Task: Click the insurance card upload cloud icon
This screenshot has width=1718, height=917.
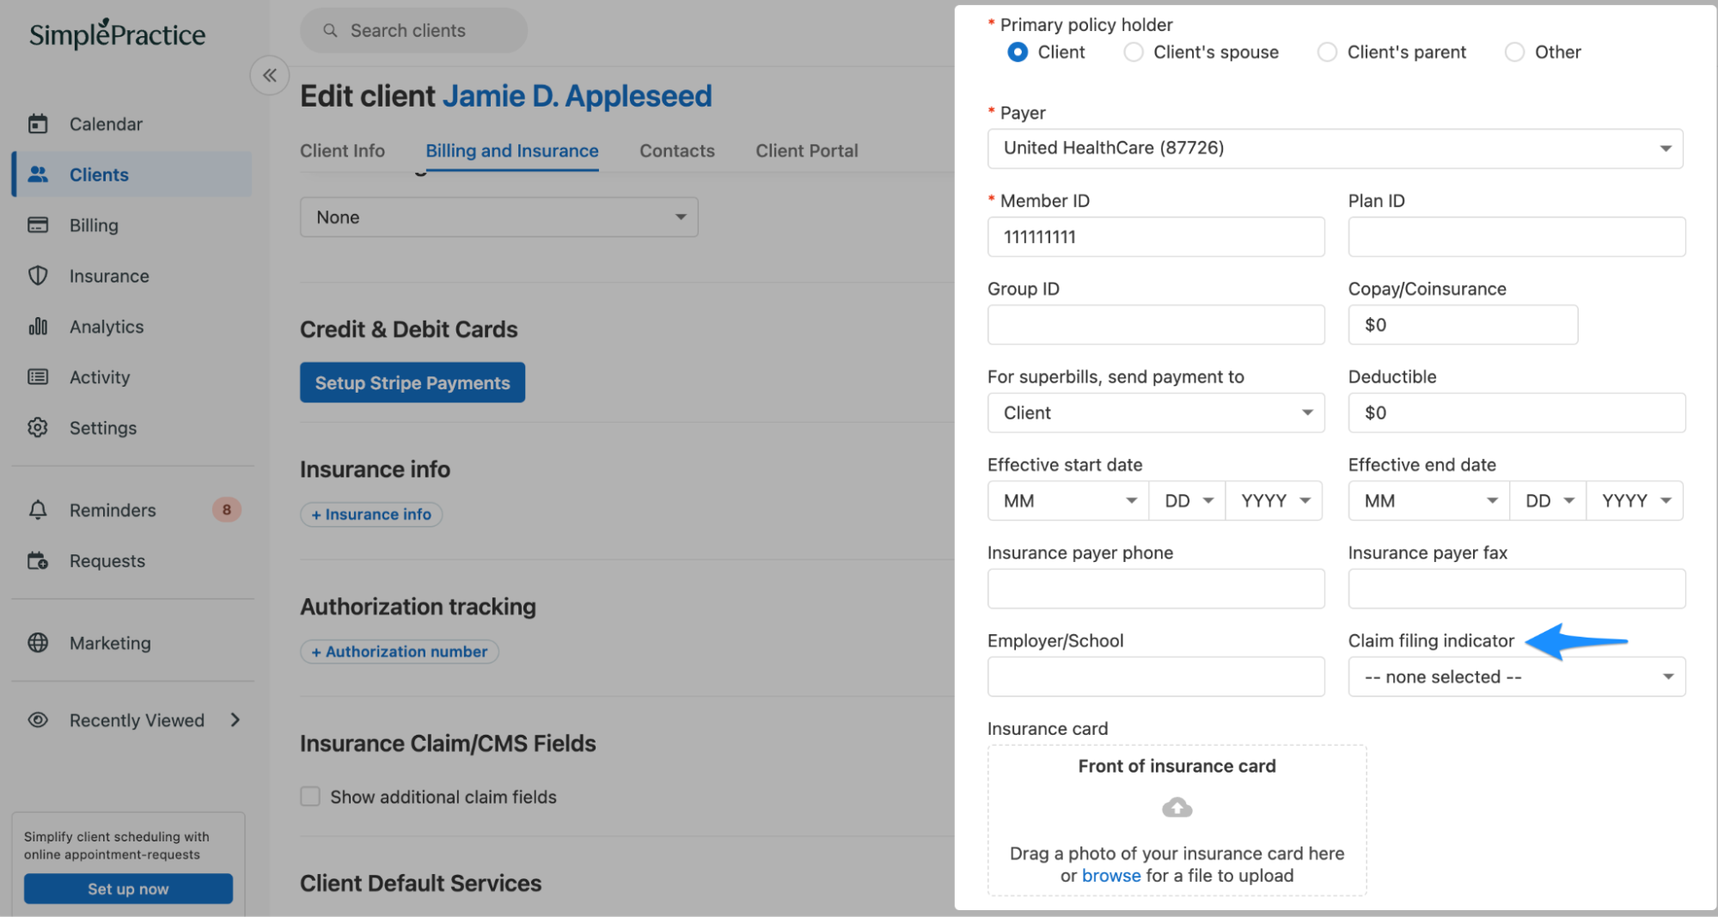Action: pyautogui.click(x=1177, y=808)
